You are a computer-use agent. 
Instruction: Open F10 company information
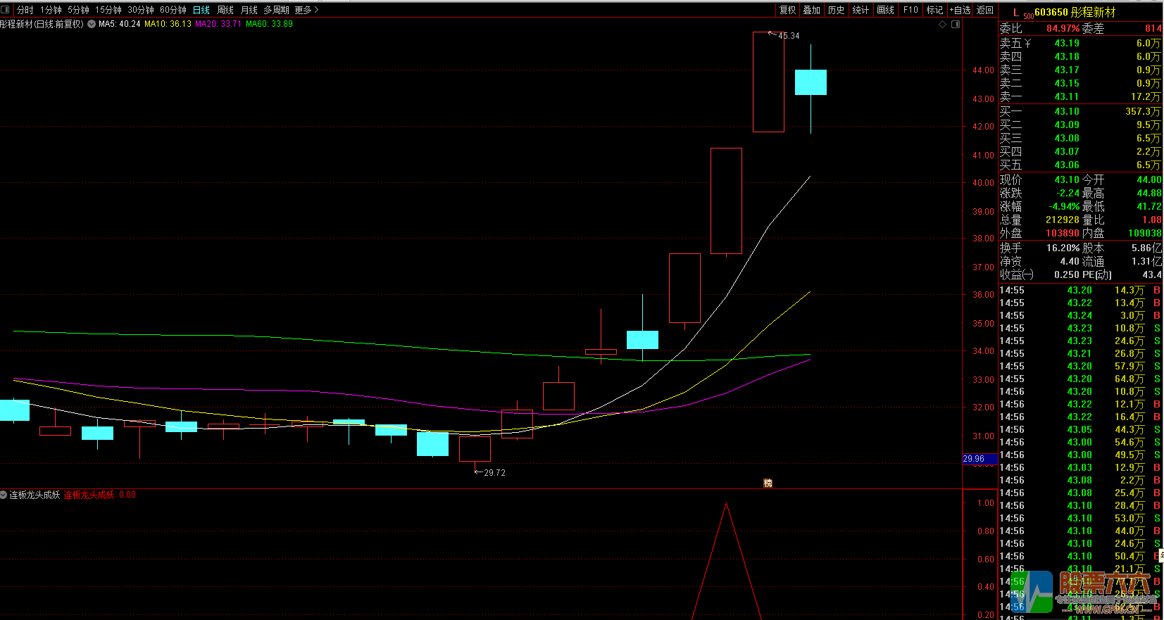point(910,10)
